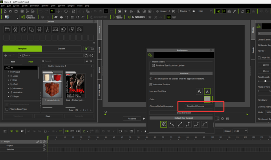
Task: Open Simplified Chinese language dropdown
Action: 199,106
